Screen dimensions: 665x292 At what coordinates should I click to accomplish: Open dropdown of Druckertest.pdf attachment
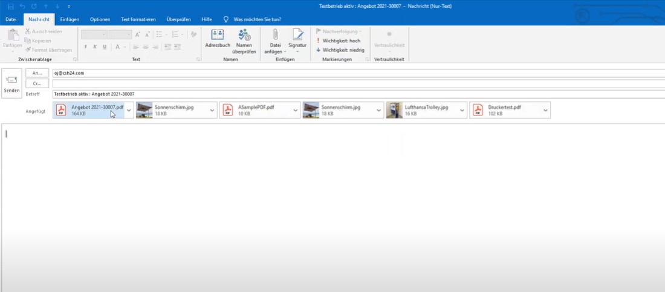(545, 111)
